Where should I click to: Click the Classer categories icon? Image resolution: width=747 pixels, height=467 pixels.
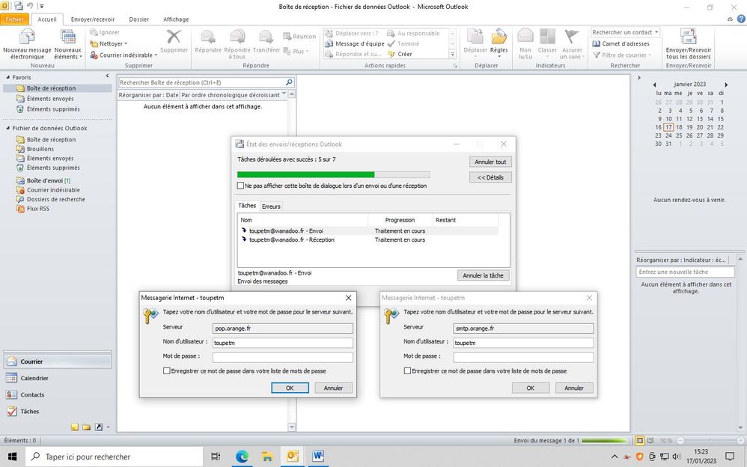(x=547, y=41)
